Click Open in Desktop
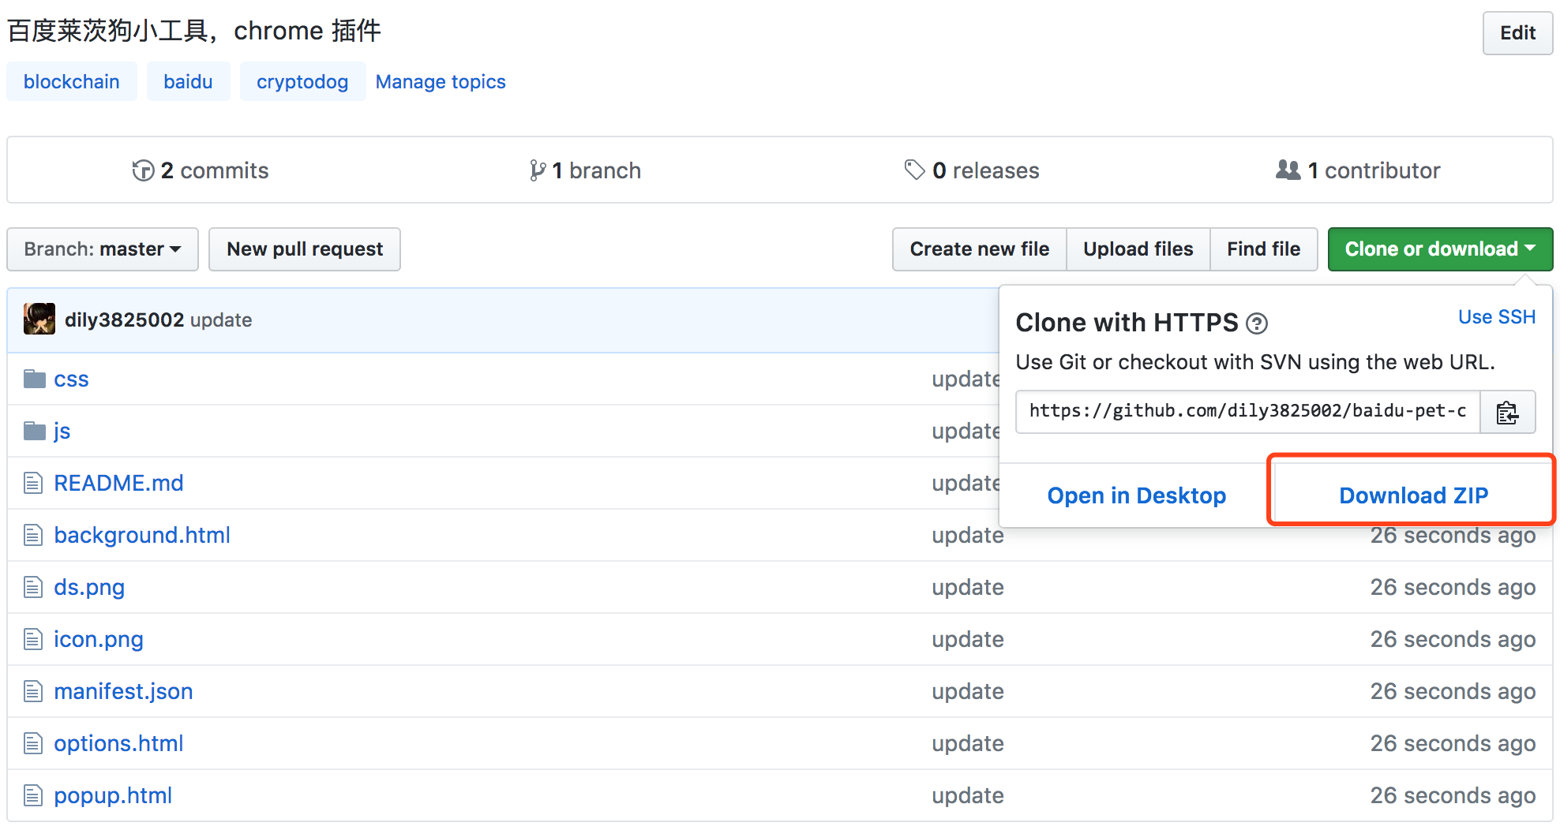The width and height of the screenshot is (1560, 830). [1136, 495]
